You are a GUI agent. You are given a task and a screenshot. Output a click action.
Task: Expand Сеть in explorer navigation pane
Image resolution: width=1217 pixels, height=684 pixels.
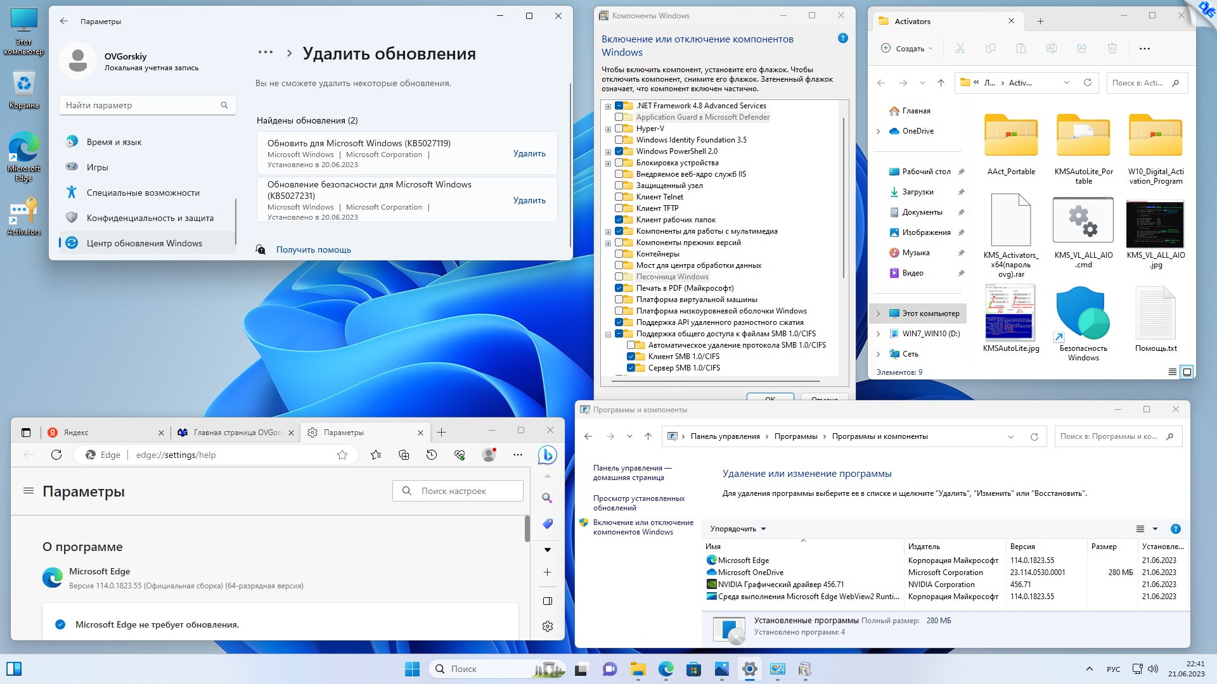click(x=879, y=354)
